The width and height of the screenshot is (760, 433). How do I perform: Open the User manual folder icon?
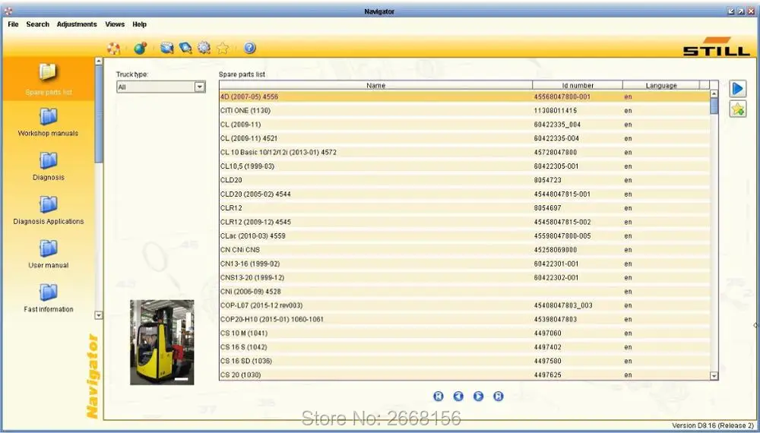tap(48, 249)
